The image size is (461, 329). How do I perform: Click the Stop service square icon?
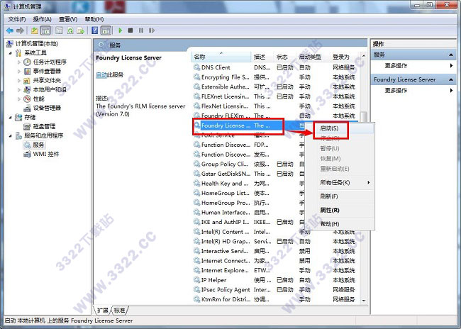coord(130,30)
